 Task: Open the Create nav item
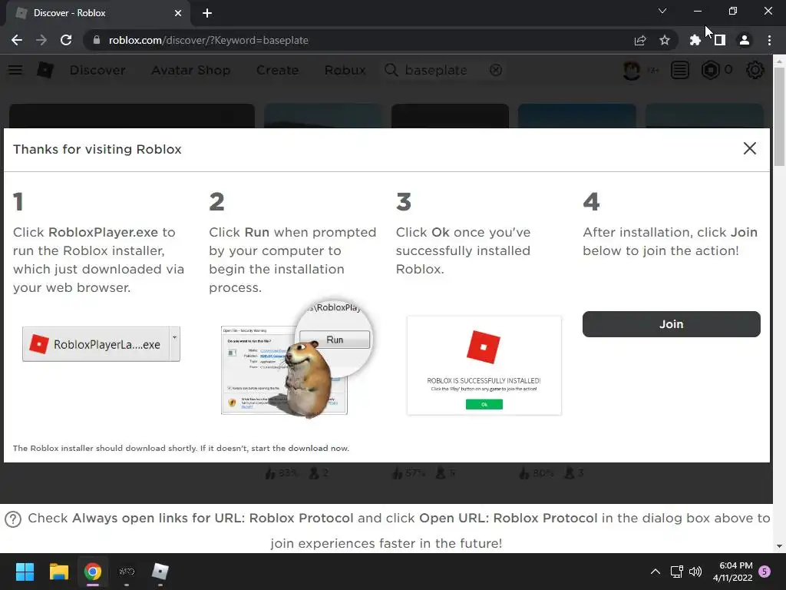click(277, 70)
